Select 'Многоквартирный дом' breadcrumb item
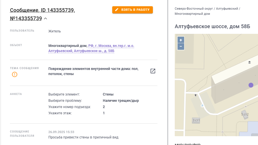This screenshot has width=258, height=145. click(x=192, y=14)
